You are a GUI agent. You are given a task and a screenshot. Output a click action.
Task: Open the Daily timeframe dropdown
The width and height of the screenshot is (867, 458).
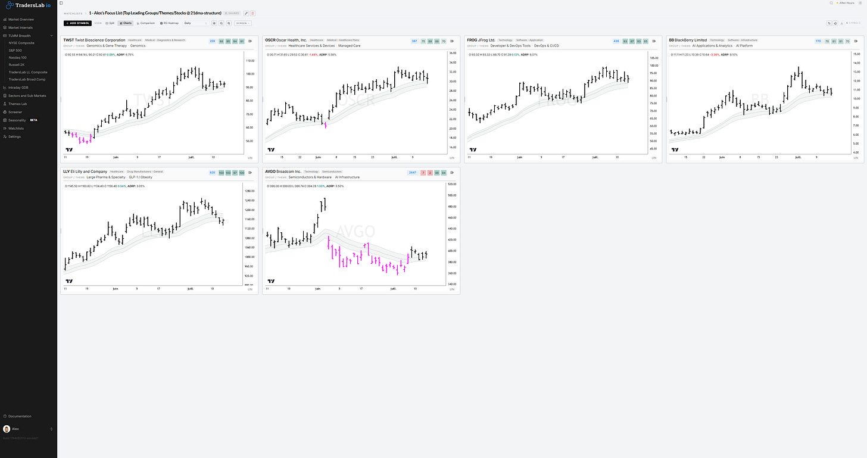pos(196,23)
